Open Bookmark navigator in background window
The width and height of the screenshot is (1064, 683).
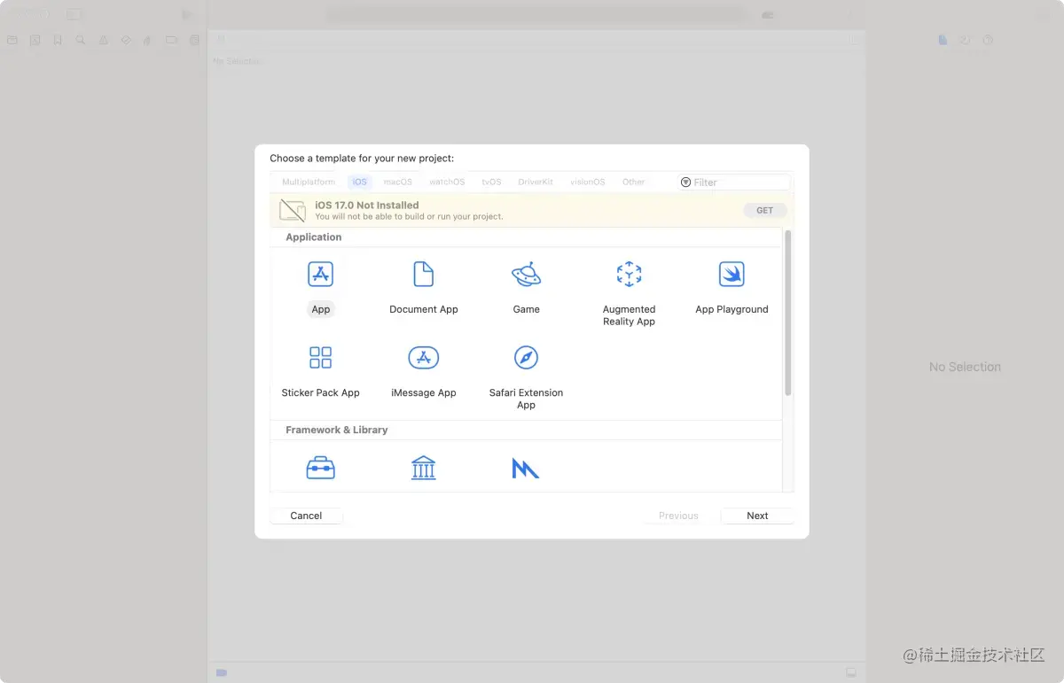point(58,40)
